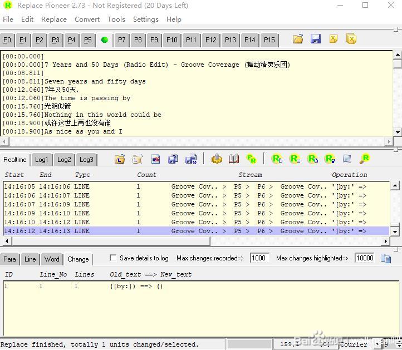Click copy details icon beside 10000 field
This screenshot has height=350, width=402.
[386, 259]
